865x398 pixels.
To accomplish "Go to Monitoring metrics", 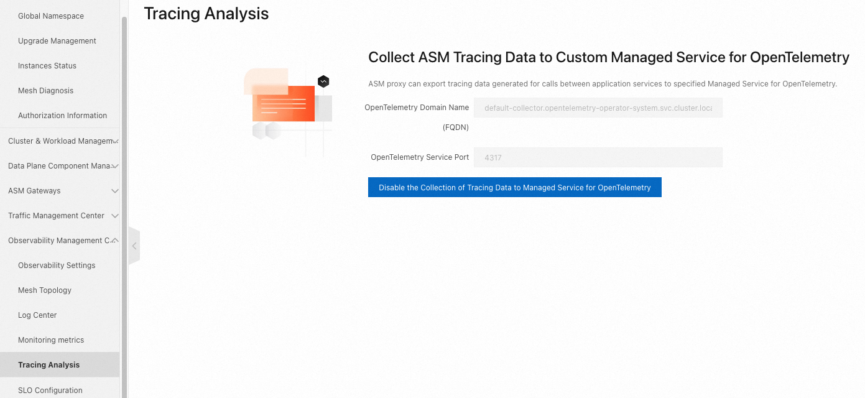I will tap(51, 340).
